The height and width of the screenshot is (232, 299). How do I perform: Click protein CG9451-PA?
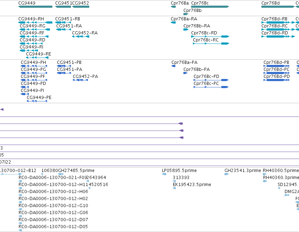click(x=70, y=69)
